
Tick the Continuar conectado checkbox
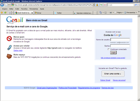pyautogui.click(x=109, y=49)
